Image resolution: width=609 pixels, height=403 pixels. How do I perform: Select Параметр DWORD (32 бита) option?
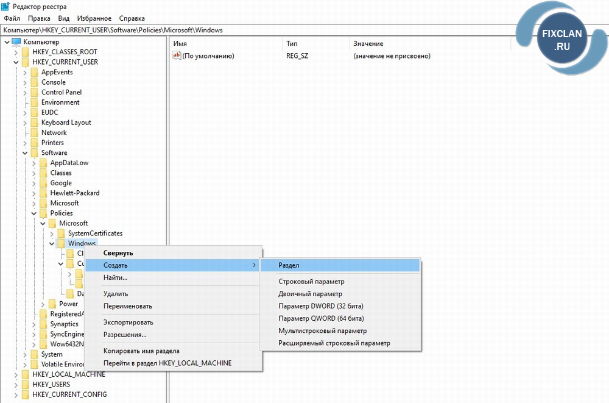coord(320,306)
